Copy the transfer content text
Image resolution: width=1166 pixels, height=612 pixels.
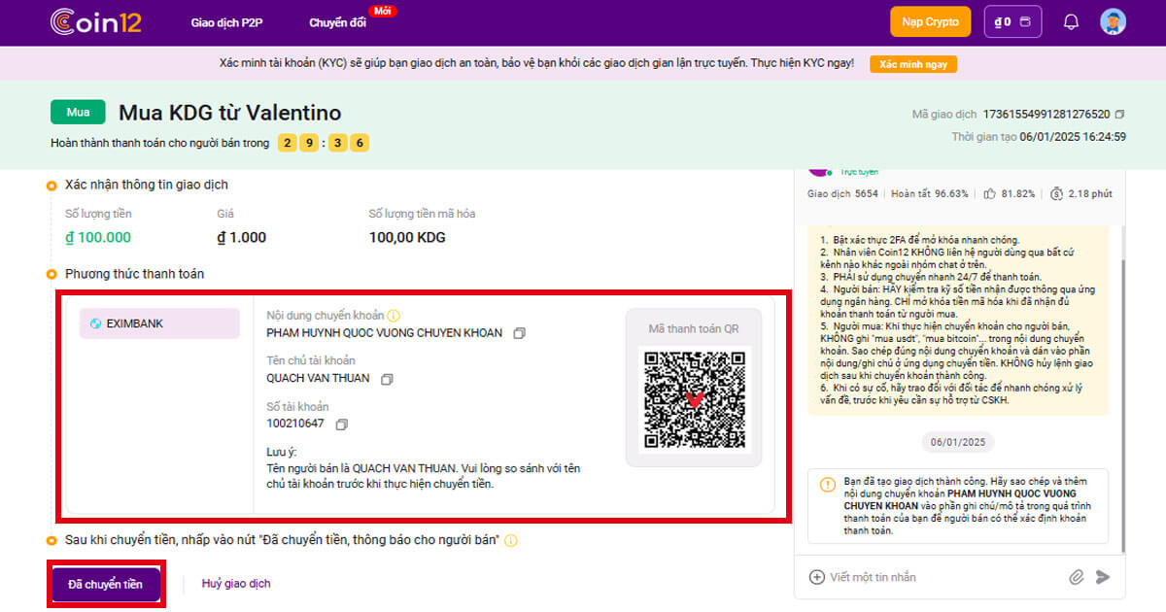click(519, 333)
